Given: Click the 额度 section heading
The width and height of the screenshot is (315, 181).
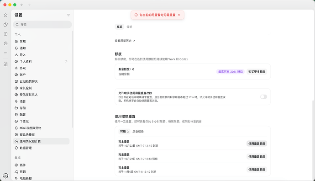Looking at the screenshot, I should [118, 54].
